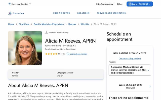Open Learn about ratings link

coord(78,54)
